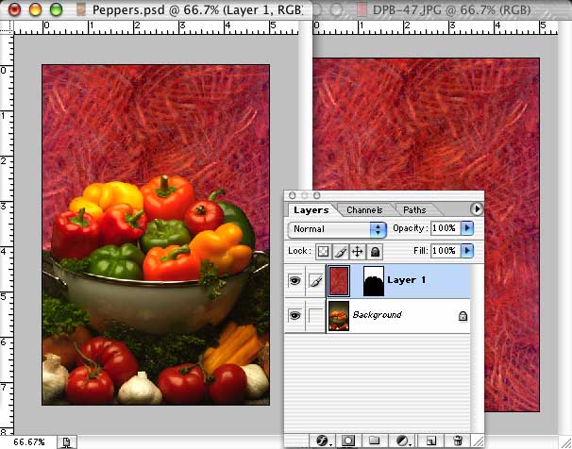Click the Create new layer icon
This screenshot has width=572, height=449.
pyautogui.click(x=431, y=441)
